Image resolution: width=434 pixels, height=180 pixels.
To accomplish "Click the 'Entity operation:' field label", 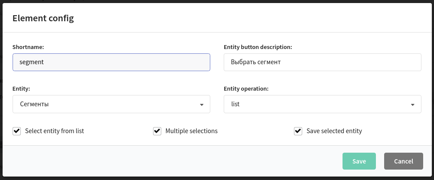I will click(246, 88).
